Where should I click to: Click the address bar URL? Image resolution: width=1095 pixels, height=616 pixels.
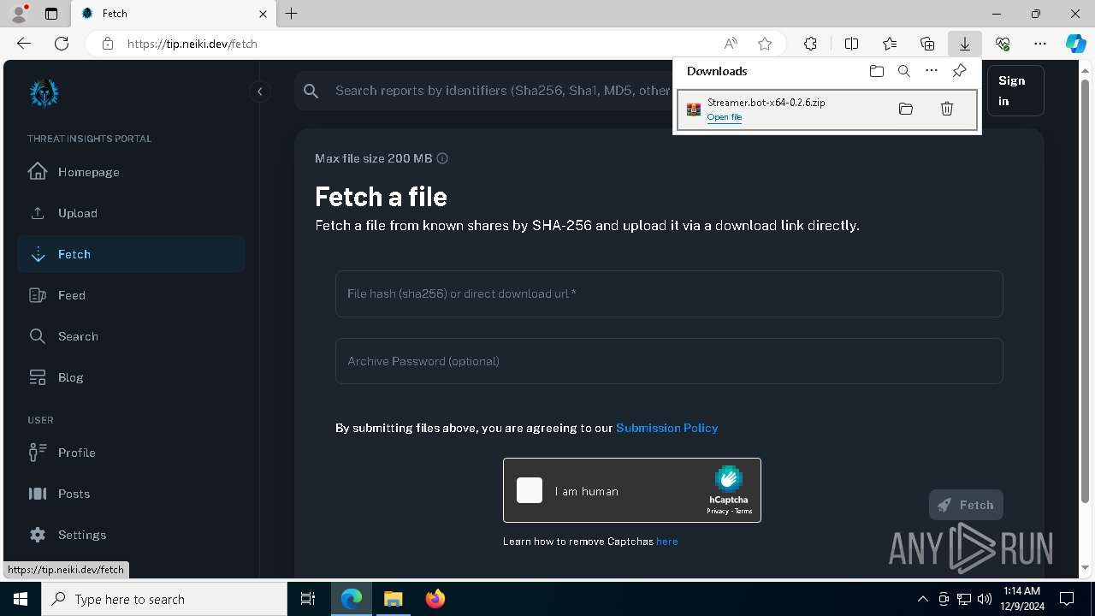tap(192, 44)
